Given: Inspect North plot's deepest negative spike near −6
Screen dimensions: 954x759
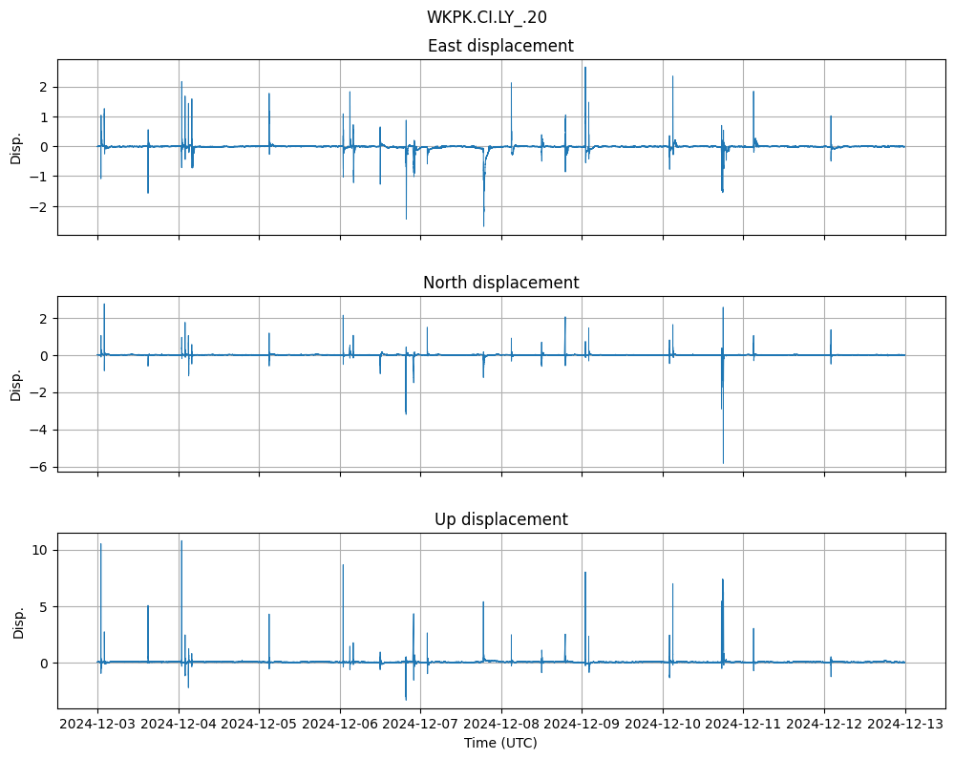Looking at the screenshot, I should (x=723, y=462).
